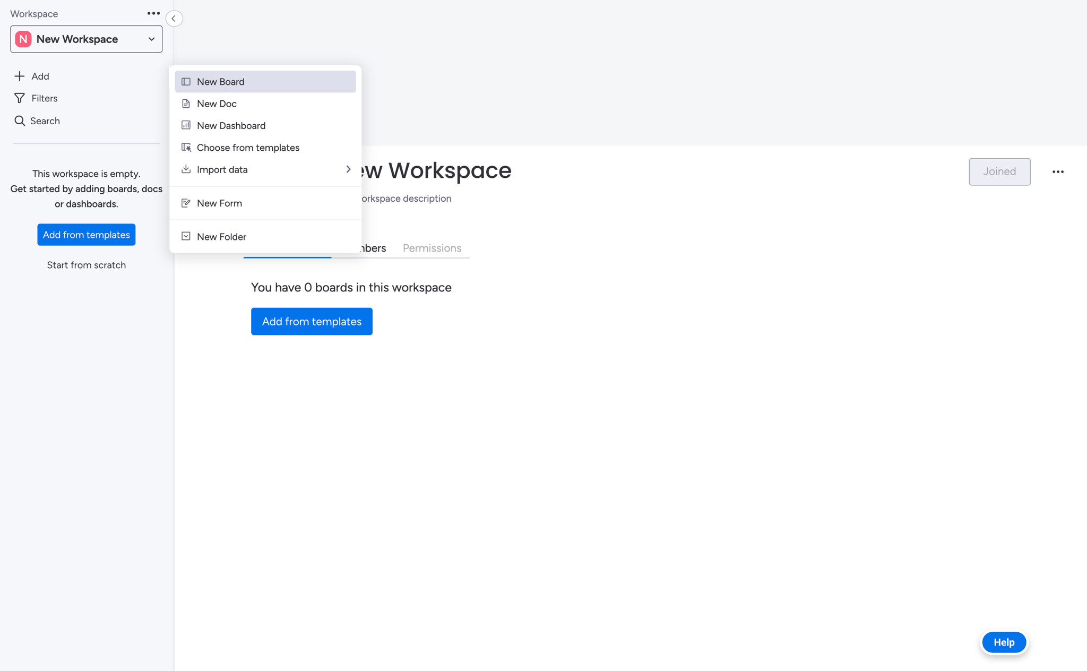Collapse the sidebar with the chevron button
Viewport: 1087px width, 671px height.
174,18
